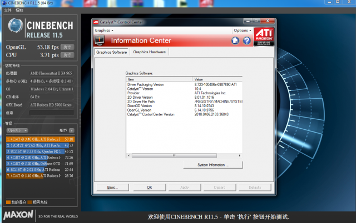Click the empty info input field in Cinebench

coord(52,113)
